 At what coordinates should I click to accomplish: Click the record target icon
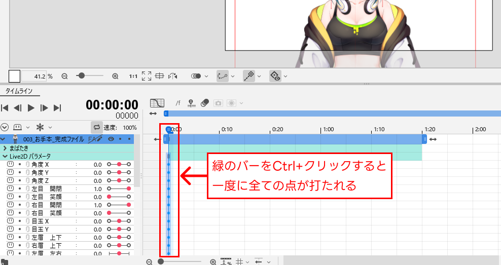pos(232,103)
